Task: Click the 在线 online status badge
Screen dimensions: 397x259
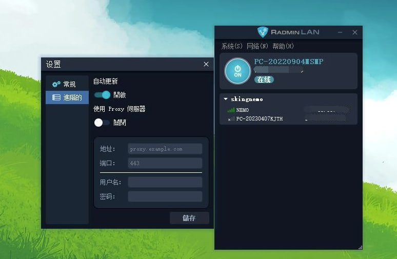Action: point(264,79)
